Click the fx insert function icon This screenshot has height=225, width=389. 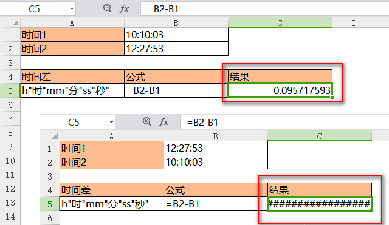pyautogui.click(x=124, y=8)
